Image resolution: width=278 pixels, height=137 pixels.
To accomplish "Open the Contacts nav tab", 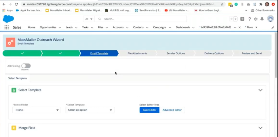I will click(x=138, y=27).
